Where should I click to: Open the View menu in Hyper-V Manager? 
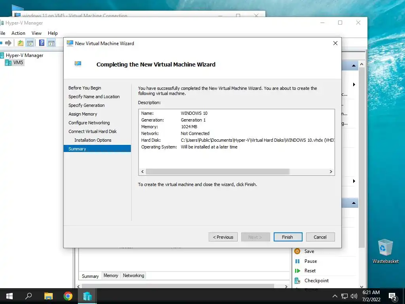tap(36, 33)
